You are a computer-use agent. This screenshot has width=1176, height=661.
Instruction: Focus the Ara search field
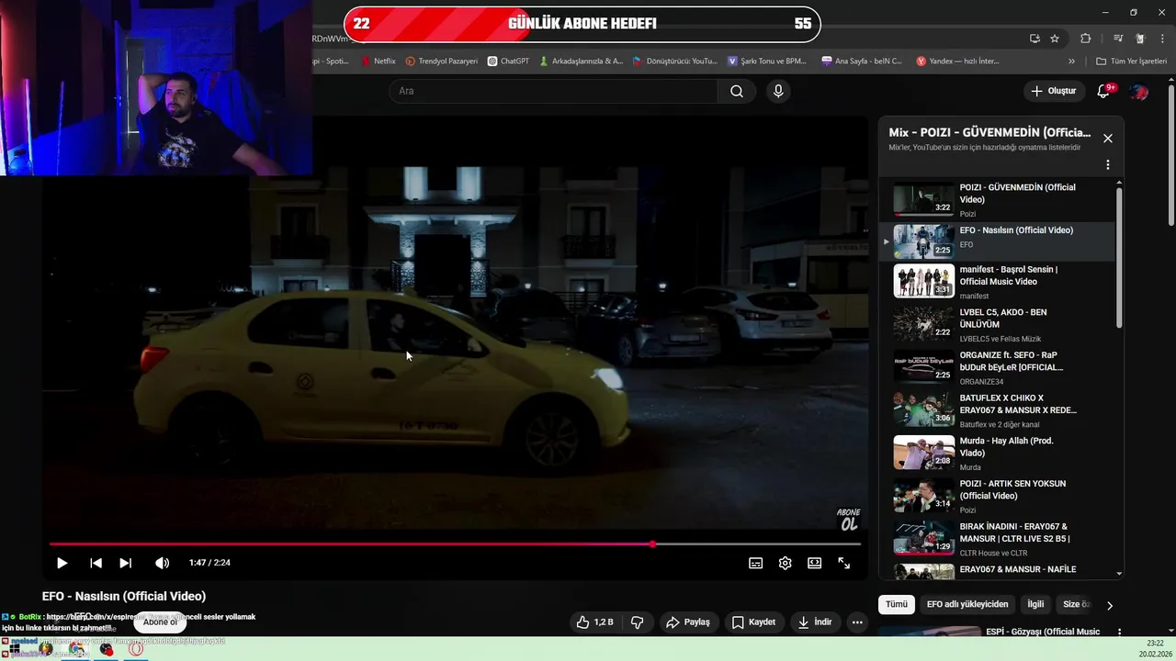point(554,91)
